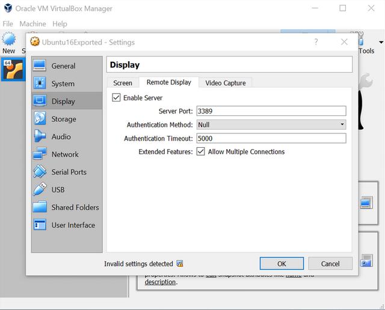Open User Interface settings icon

point(40,225)
